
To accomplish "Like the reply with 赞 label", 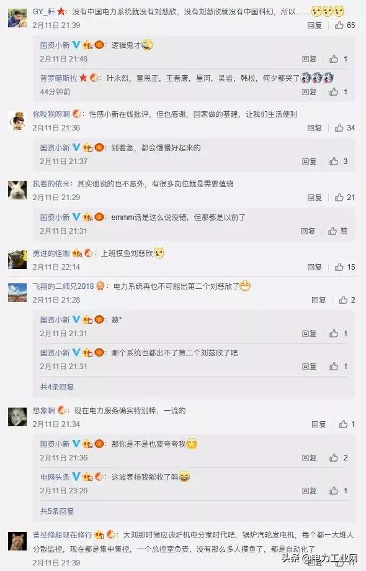I will [333, 231].
